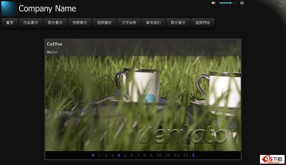Adjust the volume slider
286x165 pixels.
click(228, 3)
